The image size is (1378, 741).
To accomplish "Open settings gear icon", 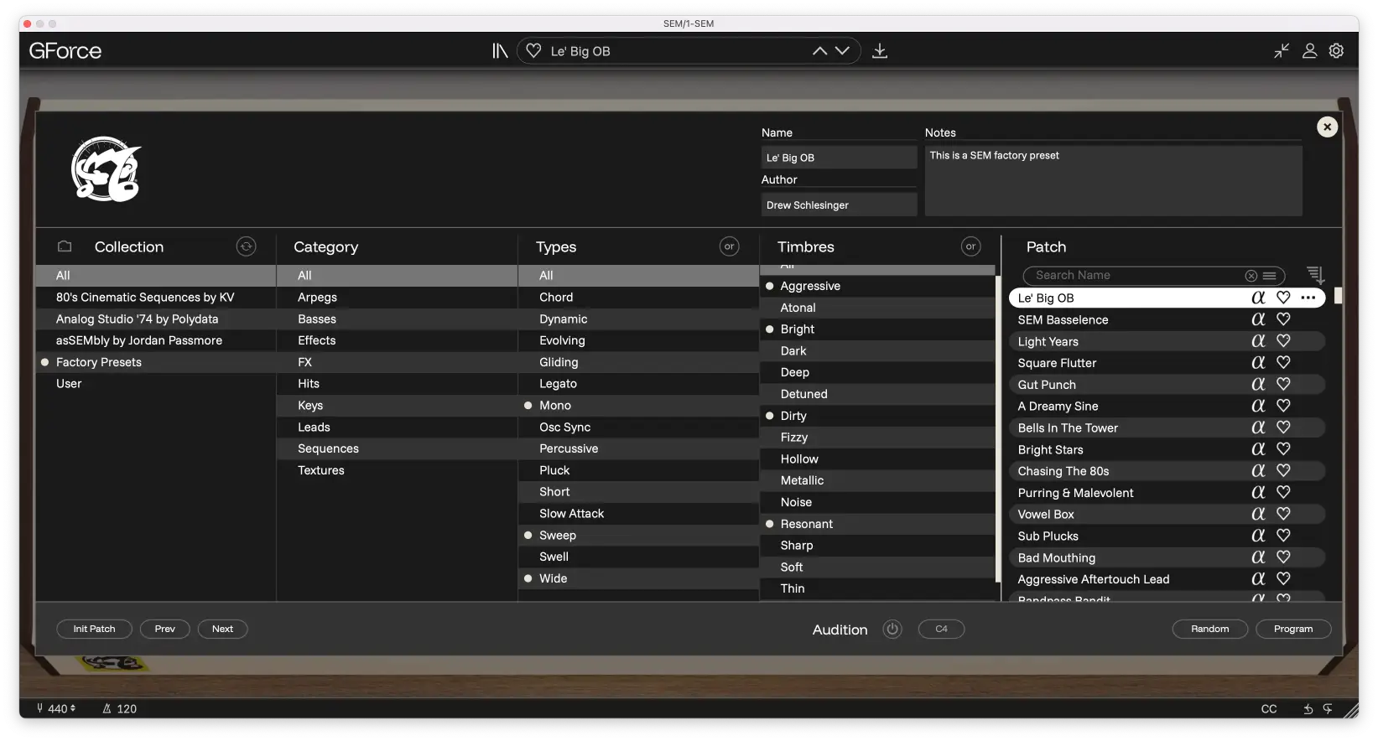I will pyautogui.click(x=1337, y=51).
